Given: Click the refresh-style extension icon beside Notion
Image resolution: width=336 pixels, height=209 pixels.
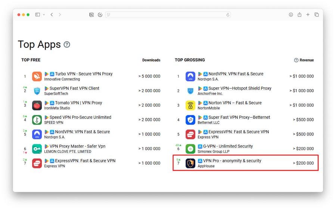Looking at the screenshot, I should (100, 15).
